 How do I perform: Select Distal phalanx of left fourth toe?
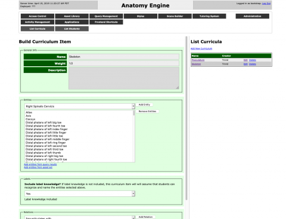45,126
